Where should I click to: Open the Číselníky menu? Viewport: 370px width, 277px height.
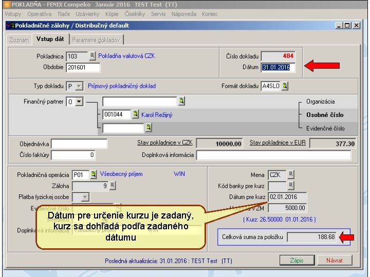(x=135, y=14)
